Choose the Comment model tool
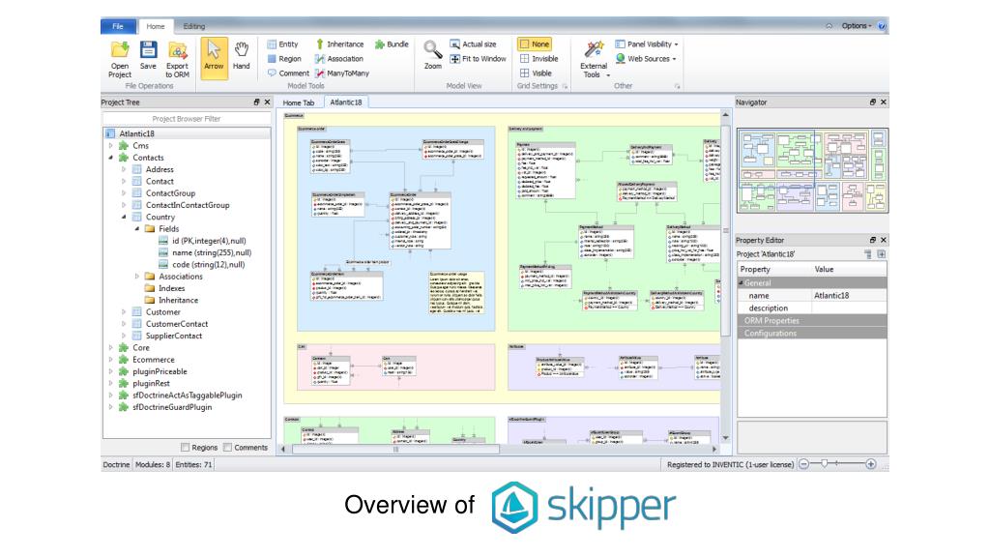The image size is (990, 557). tap(287, 73)
